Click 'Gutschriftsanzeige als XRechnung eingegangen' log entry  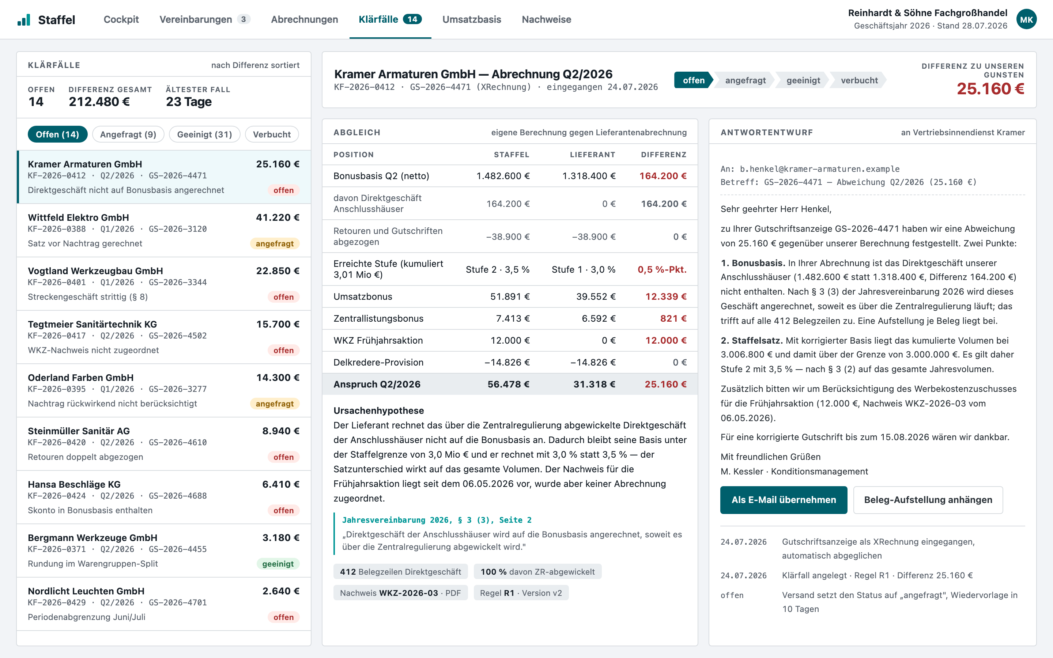878,549
